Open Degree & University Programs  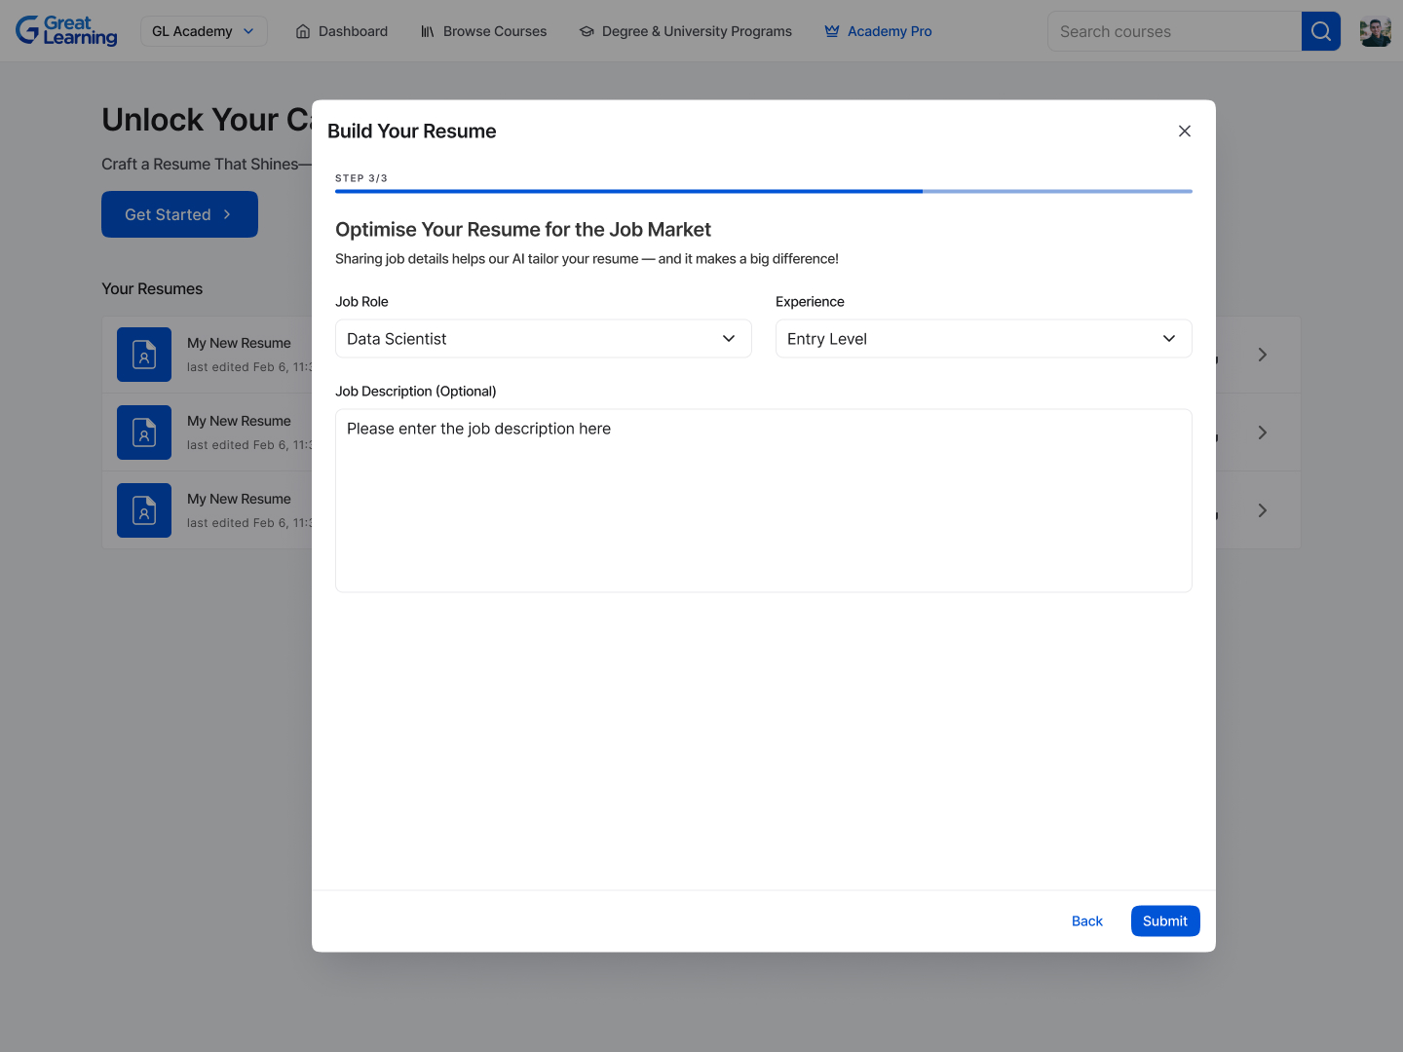(686, 31)
